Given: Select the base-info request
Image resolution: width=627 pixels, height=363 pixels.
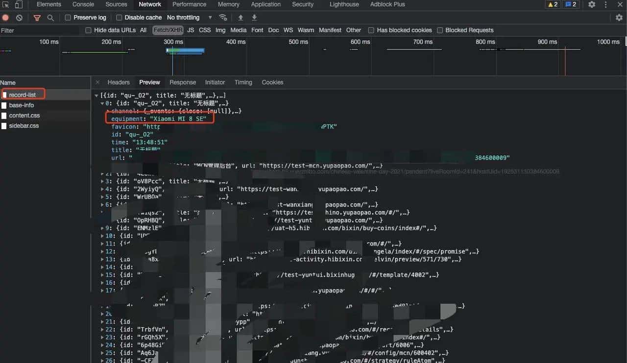Looking at the screenshot, I should [x=21, y=105].
